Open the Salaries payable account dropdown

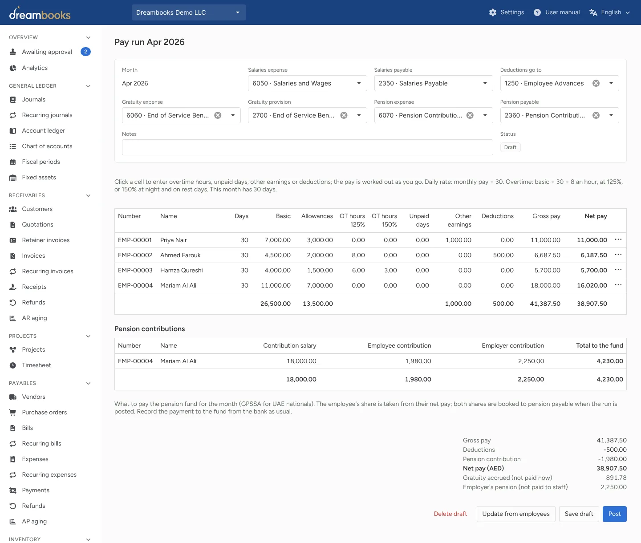pyautogui.click(x=433, y=83)
